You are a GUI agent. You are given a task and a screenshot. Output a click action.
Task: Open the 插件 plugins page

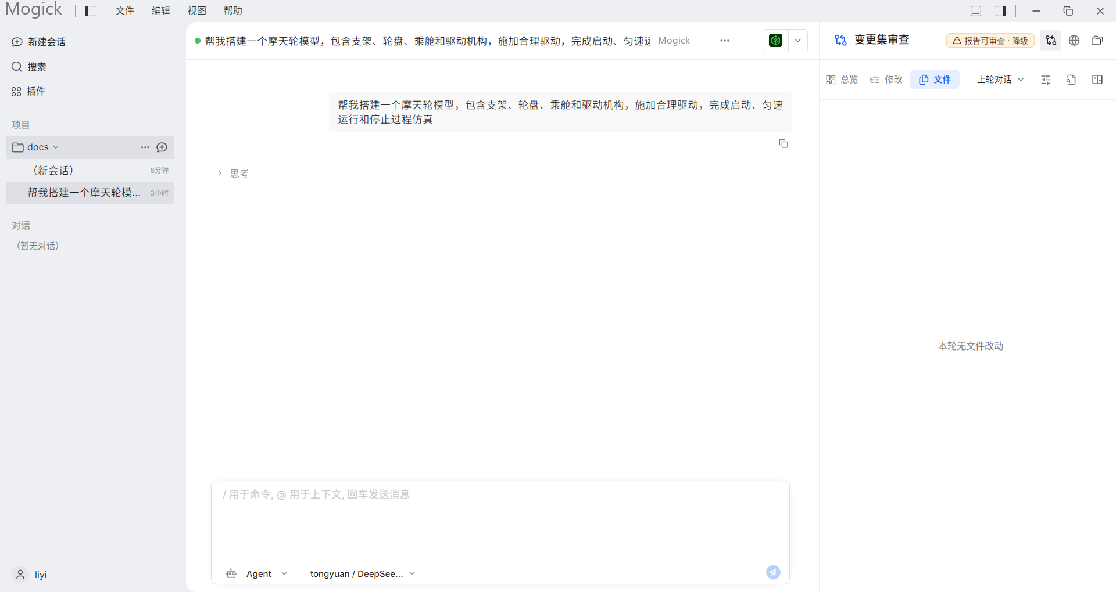click(28, 91)
